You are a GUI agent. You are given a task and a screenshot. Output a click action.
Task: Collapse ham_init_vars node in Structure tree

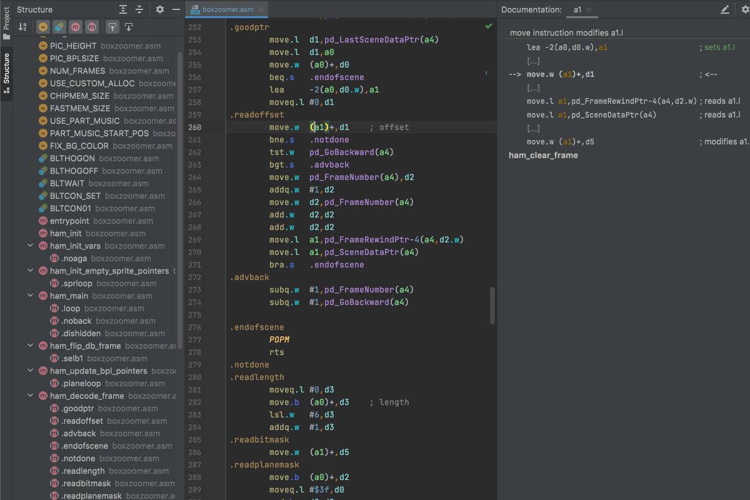pos(30,246)
